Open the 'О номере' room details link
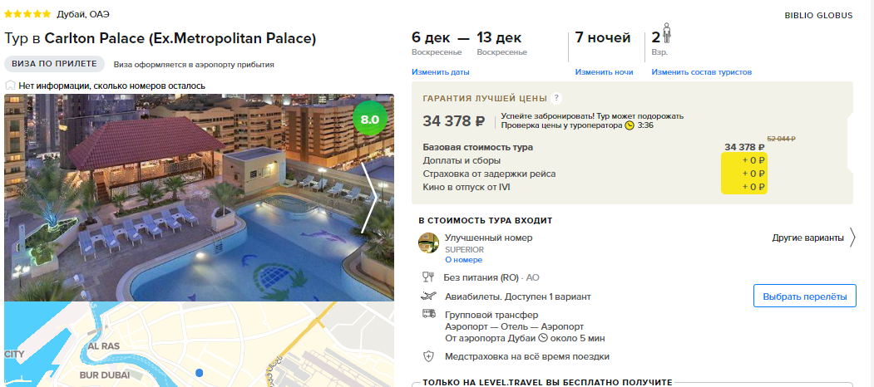 click(464, 260)
